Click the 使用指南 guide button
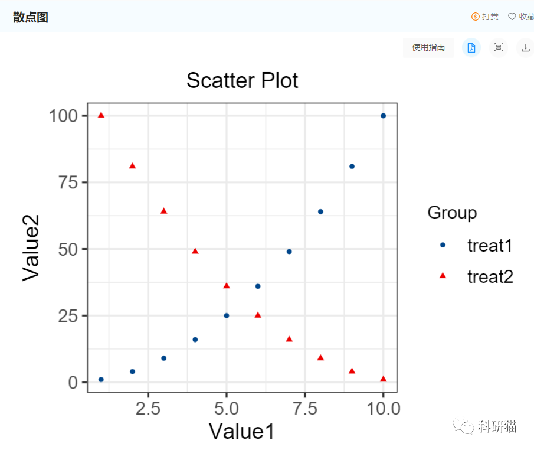Viewport: 534px width, 450px height. (x=428, y=48)
